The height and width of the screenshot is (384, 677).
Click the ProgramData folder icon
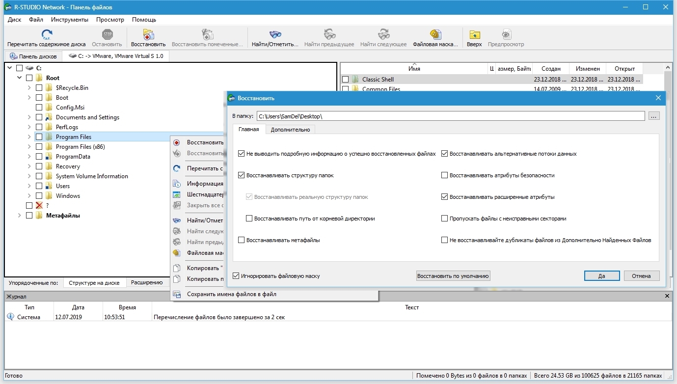[x=49, y=156]
